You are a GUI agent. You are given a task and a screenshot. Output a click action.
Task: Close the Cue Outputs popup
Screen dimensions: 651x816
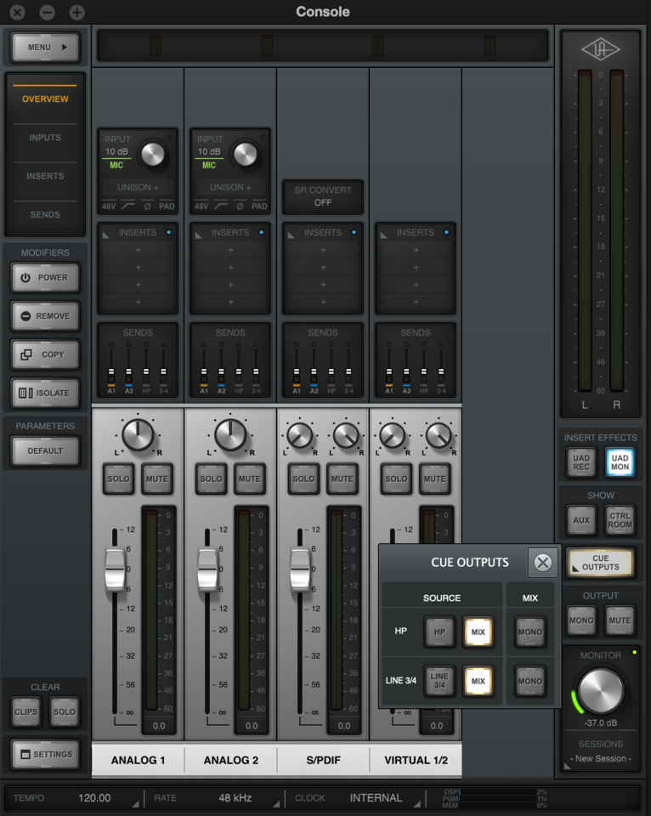(542, 563)
